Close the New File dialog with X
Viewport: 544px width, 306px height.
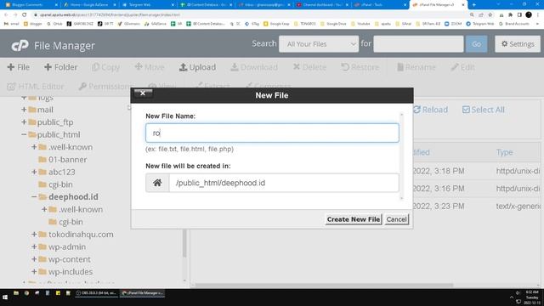point(143,93)
